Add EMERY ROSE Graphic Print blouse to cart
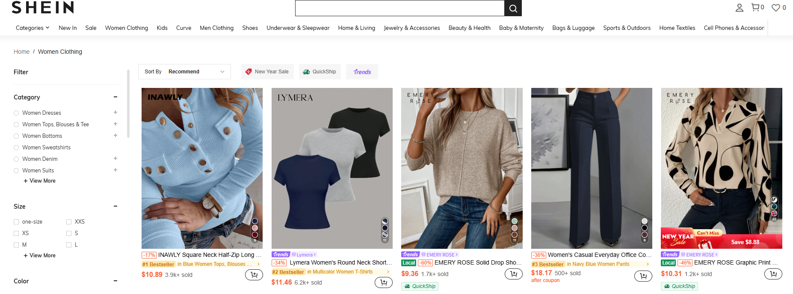Image resolution: width=793 pixels, height=294 pixels. (x=773, y=274)
